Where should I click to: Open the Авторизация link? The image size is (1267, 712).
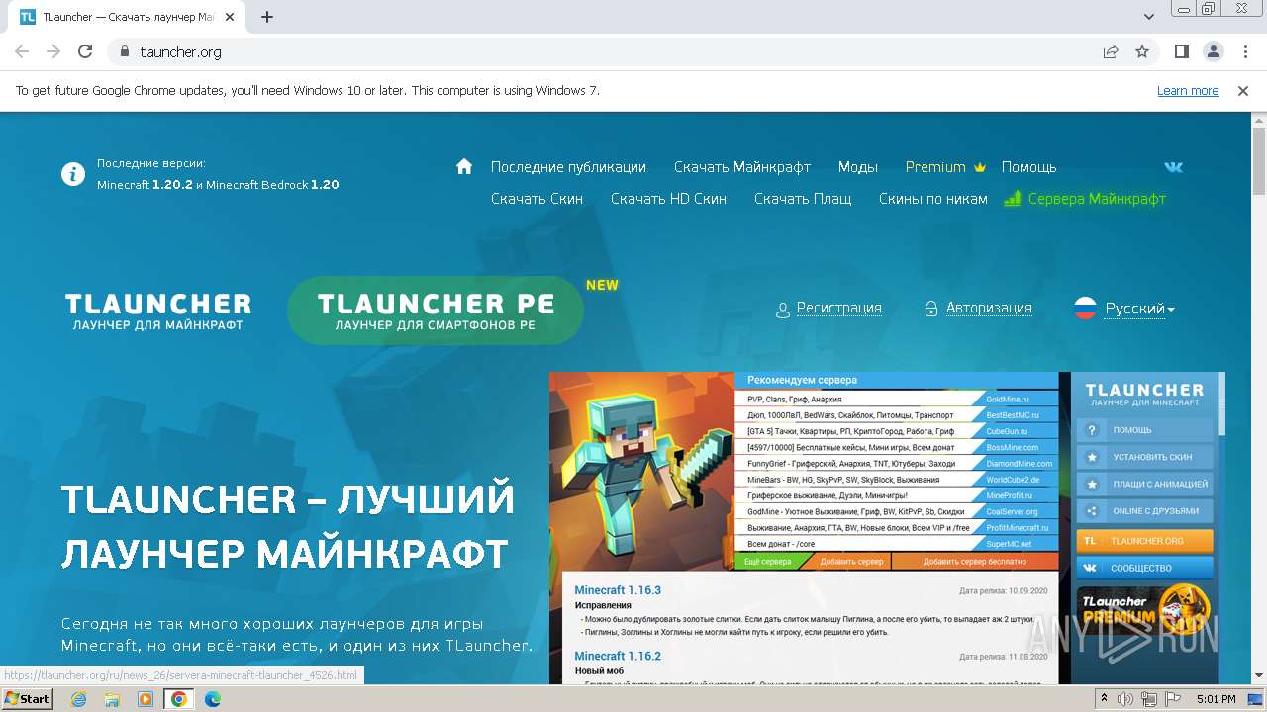pos(989,308)
